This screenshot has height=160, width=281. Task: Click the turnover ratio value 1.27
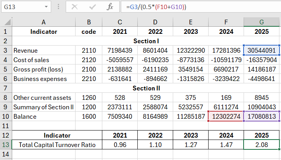tap(190, 145)
